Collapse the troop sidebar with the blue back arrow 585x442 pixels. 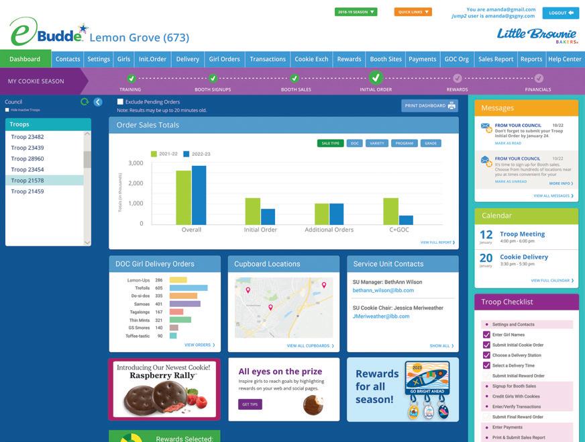(x=98, y=102)
